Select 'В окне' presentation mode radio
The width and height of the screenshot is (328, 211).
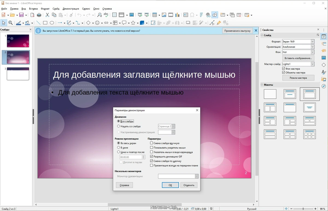point(119,147)
